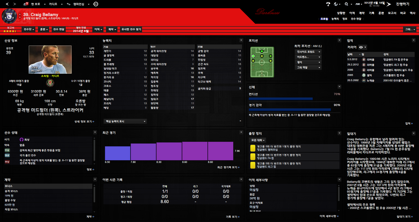Click the yellow card for 잉글랜드 챔피언십

(x=252, y=148)
